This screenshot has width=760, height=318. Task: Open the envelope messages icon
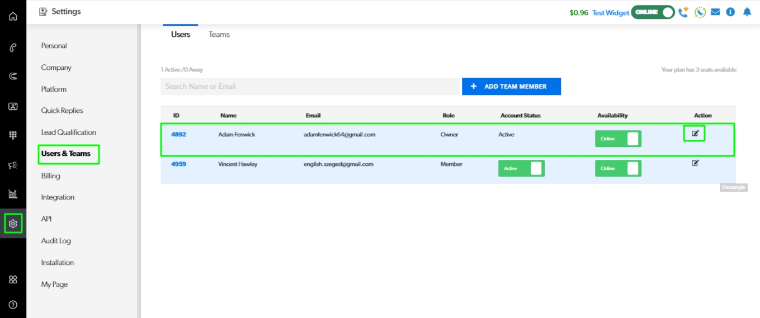pos(715,12)
